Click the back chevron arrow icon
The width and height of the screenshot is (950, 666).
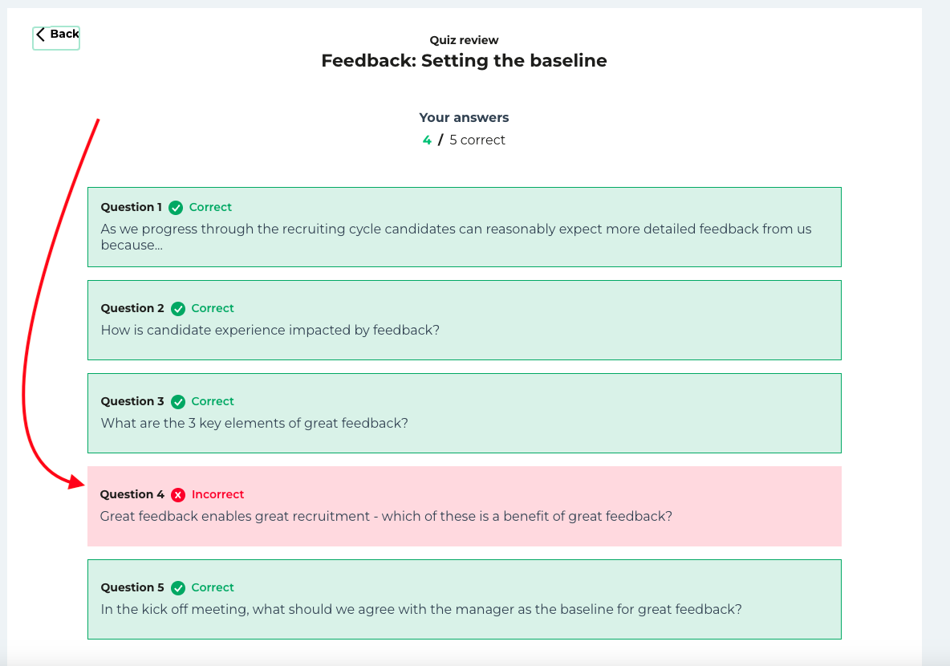click(x=41, y=35)
